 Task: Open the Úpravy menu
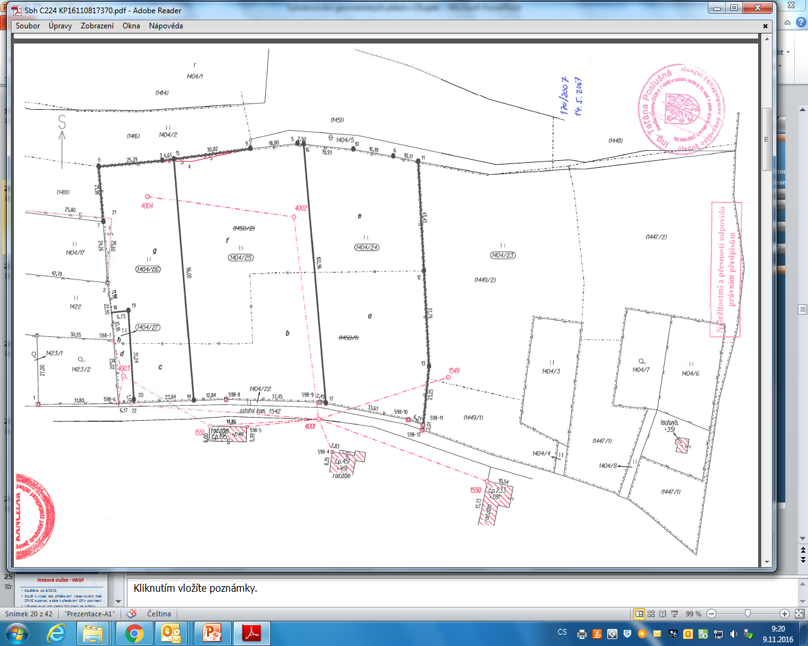(x=60, y=26)
